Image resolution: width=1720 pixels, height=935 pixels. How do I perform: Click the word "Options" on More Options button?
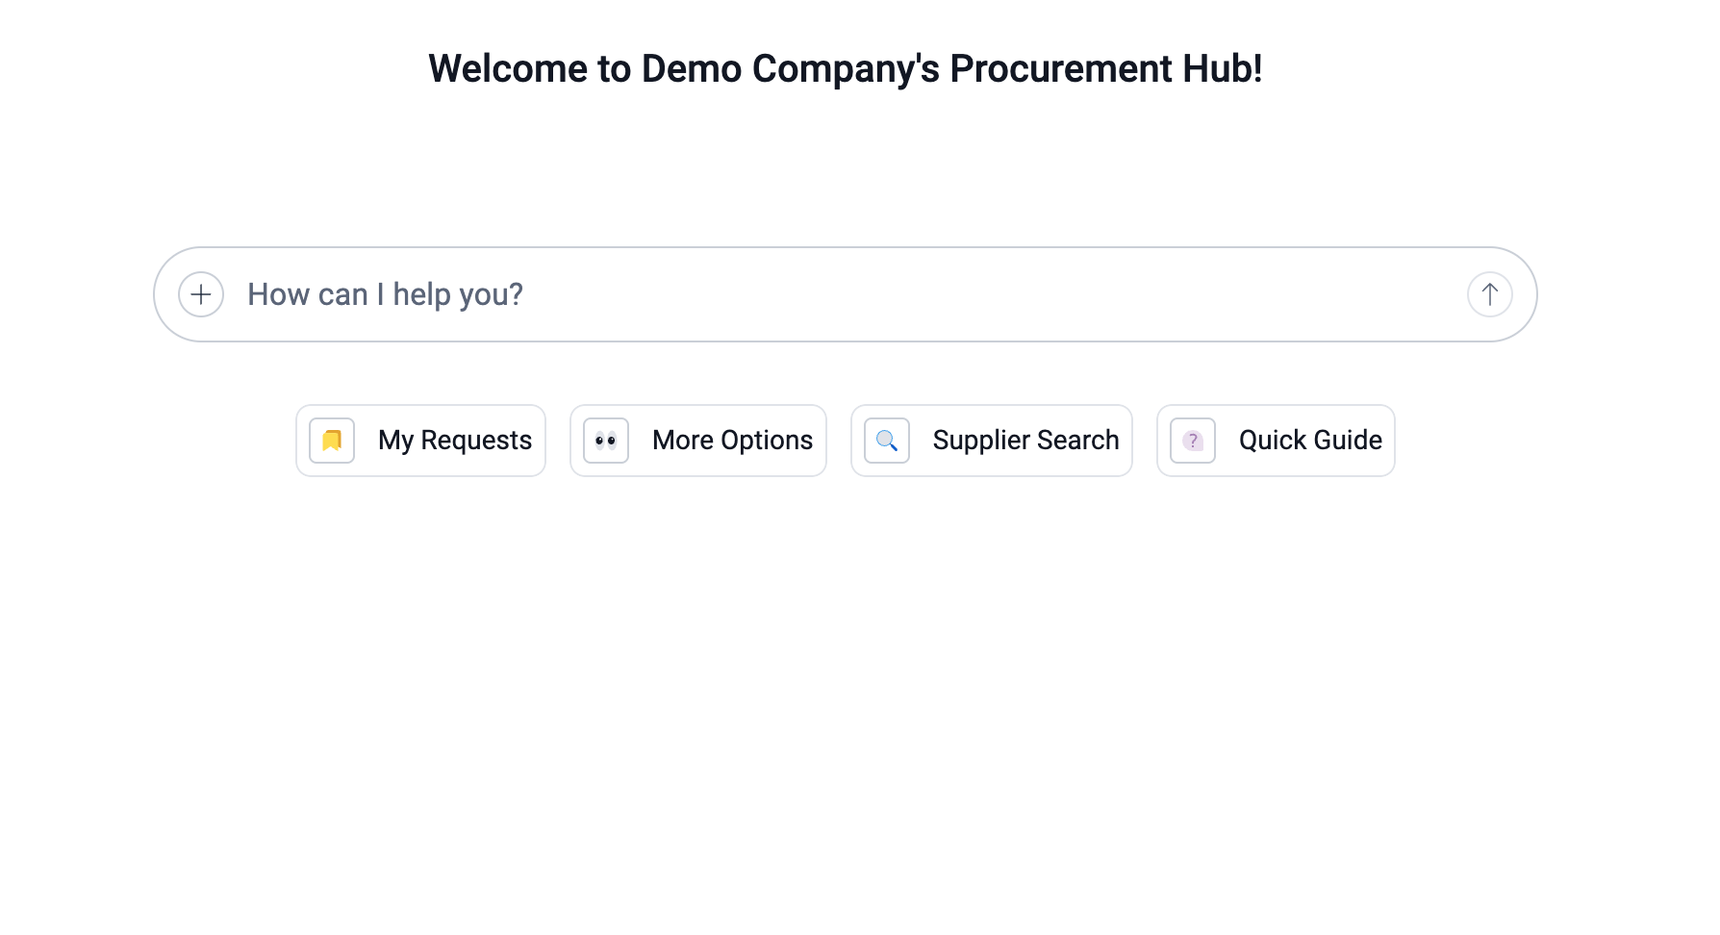[767, 441]
